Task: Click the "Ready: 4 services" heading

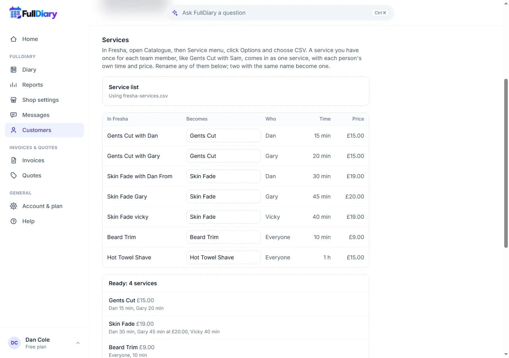Action: click(x=133, y=283)
